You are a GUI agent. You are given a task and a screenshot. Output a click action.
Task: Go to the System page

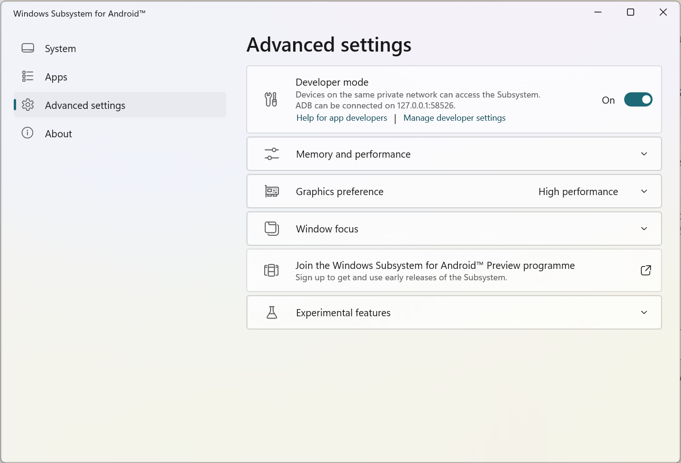click(x=120, y=48)
